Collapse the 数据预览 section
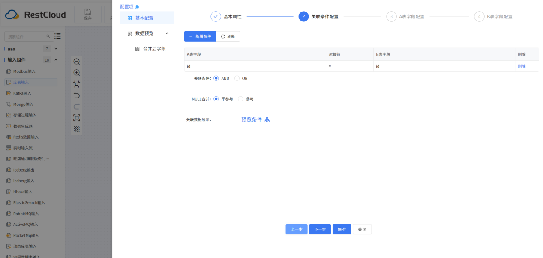The width and height of the screenshot is (543, 258). click(x=167, y=33)
